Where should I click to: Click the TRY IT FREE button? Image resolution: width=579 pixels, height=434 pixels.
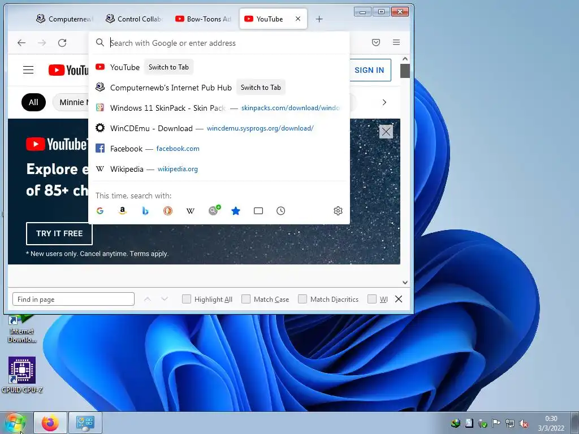[59, 233]
